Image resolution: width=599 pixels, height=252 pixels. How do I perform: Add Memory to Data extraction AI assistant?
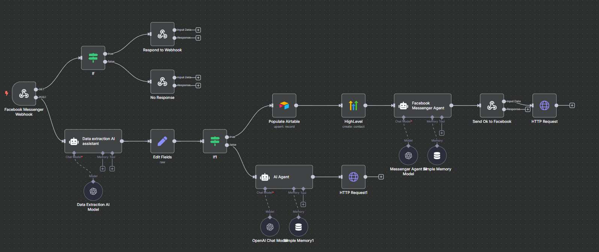coord(103,169)
